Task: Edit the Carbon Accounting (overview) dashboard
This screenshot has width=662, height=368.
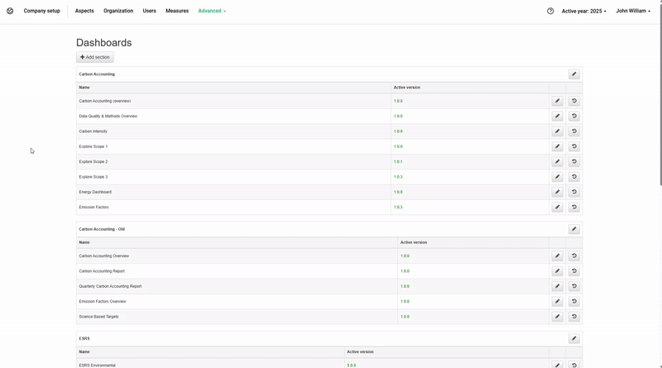Action: pos(557,101)
